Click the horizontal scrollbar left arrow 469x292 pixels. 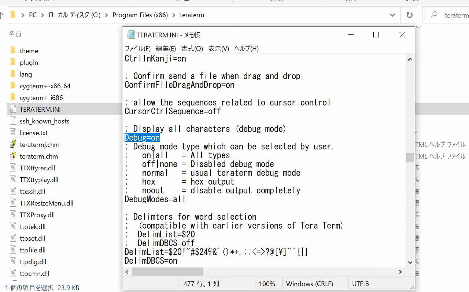(127, 272)
